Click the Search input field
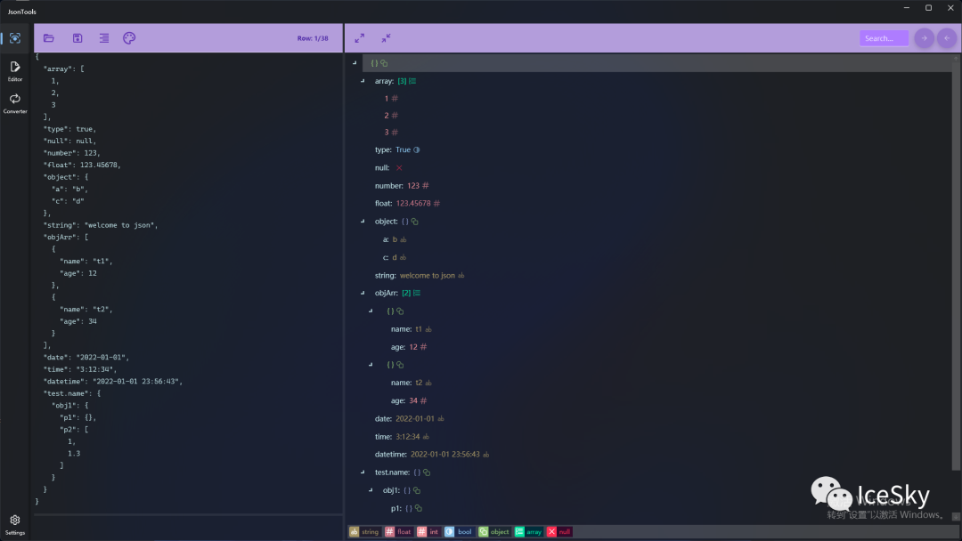The height and width of the screenshot is (541, 962). (x=884, y=38)
